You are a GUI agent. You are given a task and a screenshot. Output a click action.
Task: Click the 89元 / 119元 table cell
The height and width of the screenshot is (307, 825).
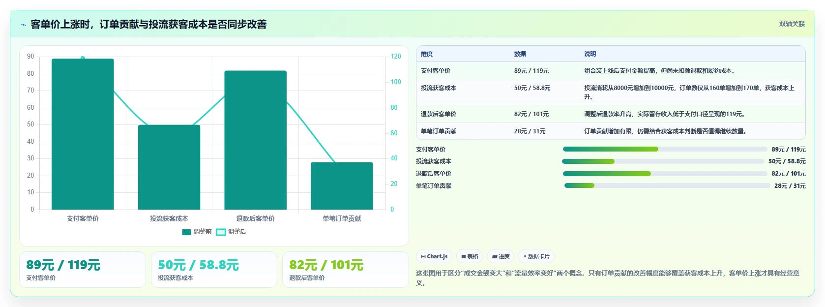pos(531,71)
